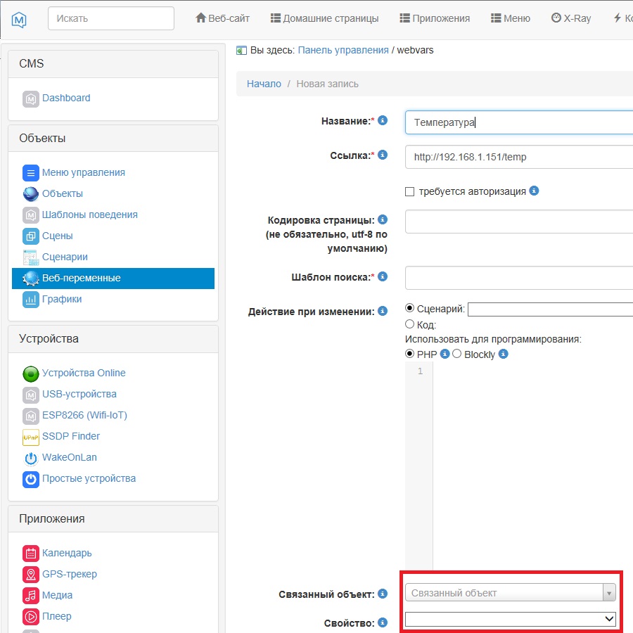Click info icon next to Шаблон поиска
The width and height of the screenshot is (633, 633).
(x=383, y=276)
